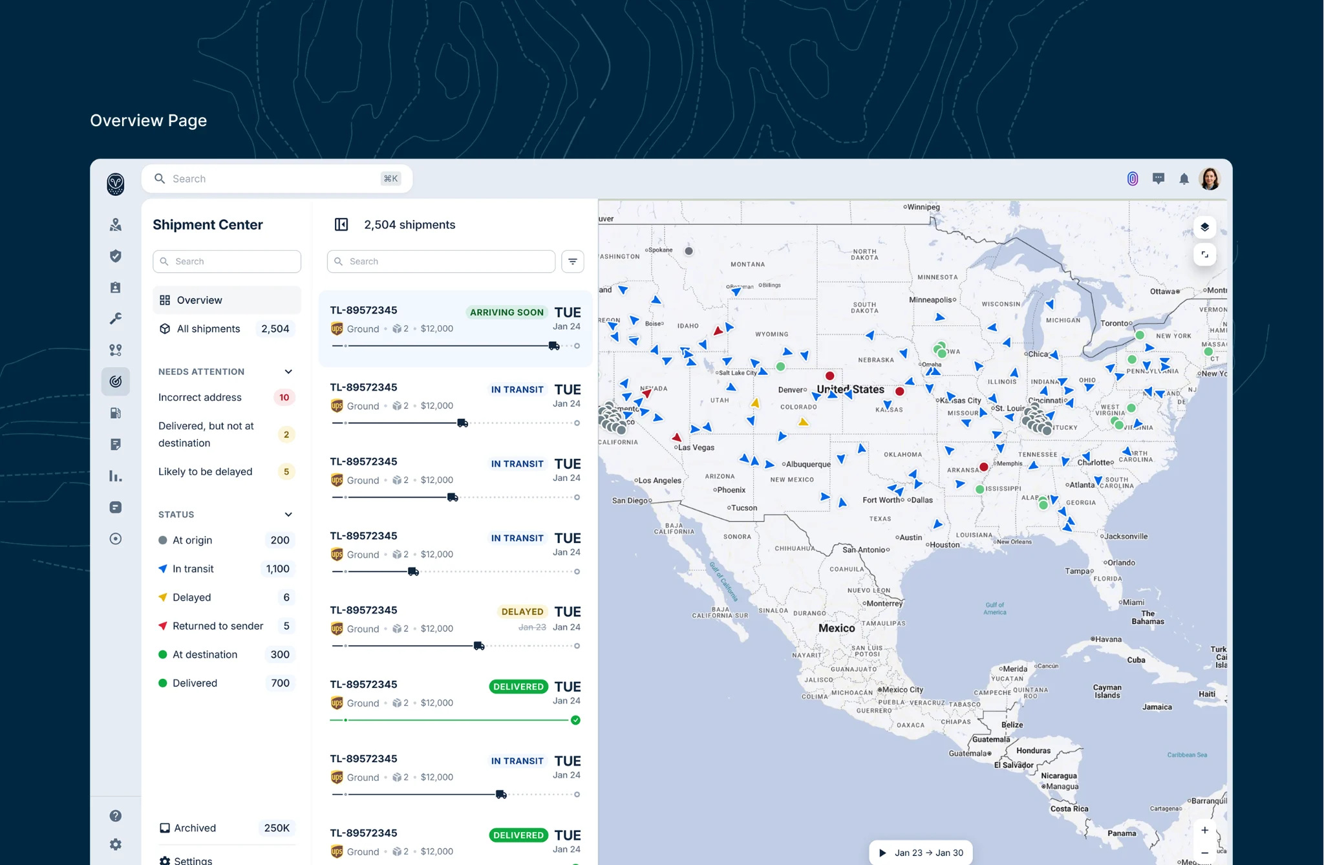Open the shield checkmark safety icon
Viewport: 1324px width, 865px height.
coord(115,256)
